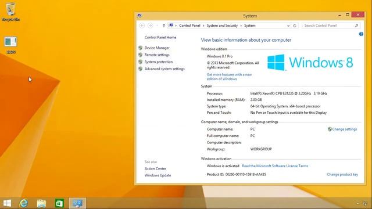
Task: Open Control Panel Home
Action: click(x=160, y=37)
